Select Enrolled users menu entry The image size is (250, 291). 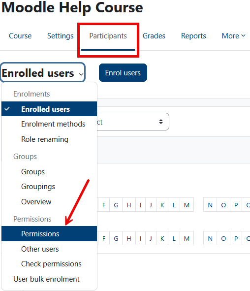[49, 109]
